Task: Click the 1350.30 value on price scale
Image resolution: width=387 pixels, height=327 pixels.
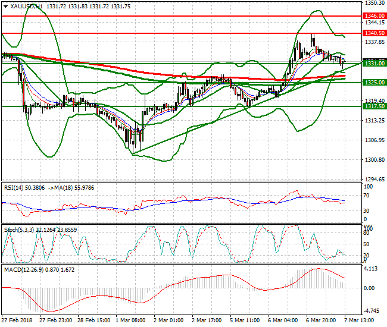Action: (x=373, y=4)
